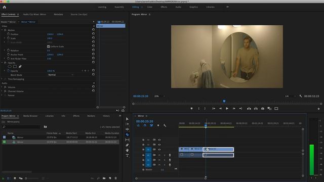Screen dimensions: 324x182
Task: Step forward one frame
Action: (234, 108)
